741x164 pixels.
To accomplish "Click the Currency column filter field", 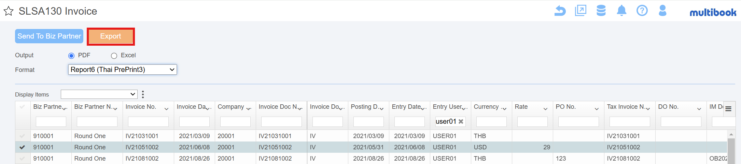I will 491,121.
